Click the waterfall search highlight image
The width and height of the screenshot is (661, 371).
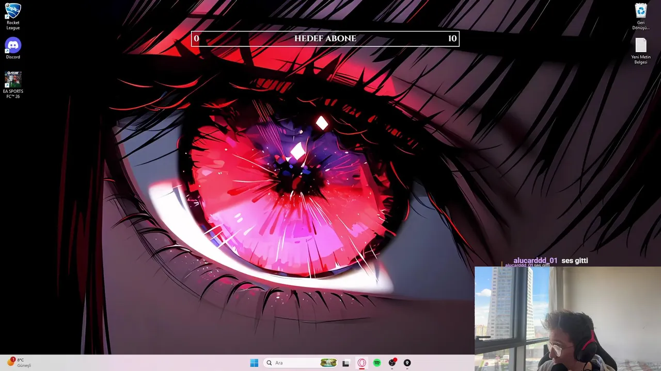click(328, 363)
